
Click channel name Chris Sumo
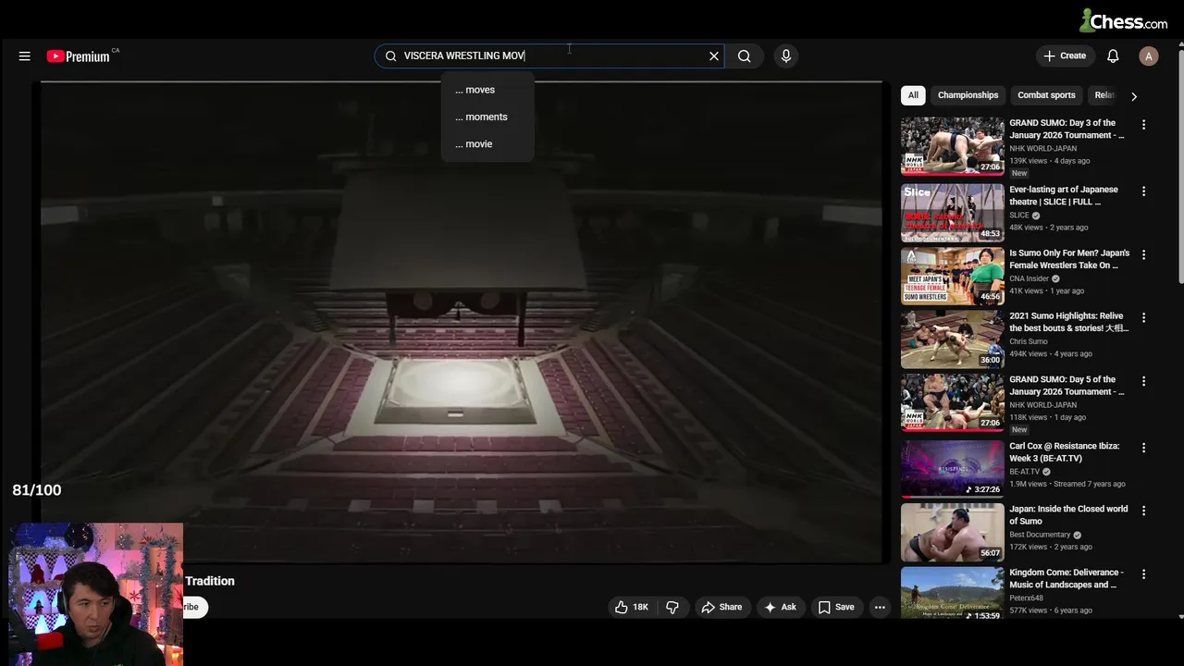click(1029, 341)
